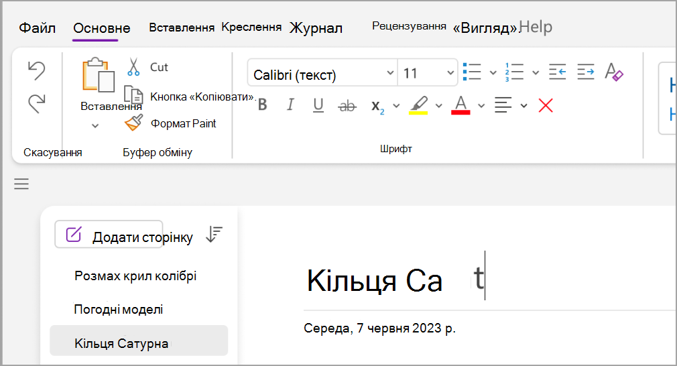Open the Погодні моделі page
This screenshot has width=677, height=366.
(119, 310)
